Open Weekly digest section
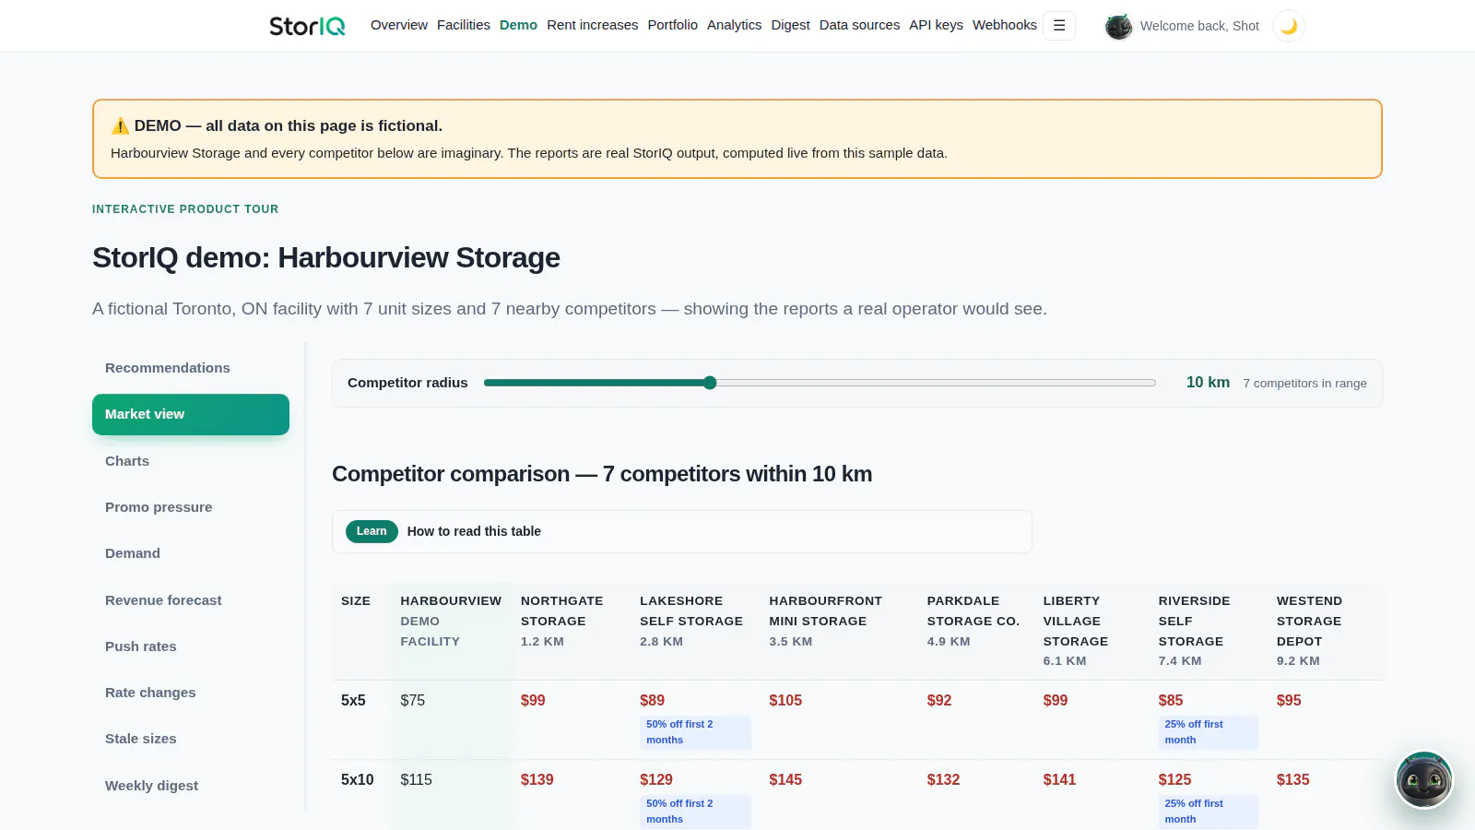The image size is (1475, 830). tap(191, 786)
